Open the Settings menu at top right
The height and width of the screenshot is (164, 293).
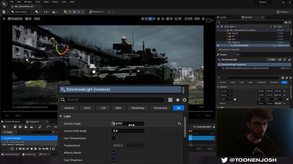[283, 12]
